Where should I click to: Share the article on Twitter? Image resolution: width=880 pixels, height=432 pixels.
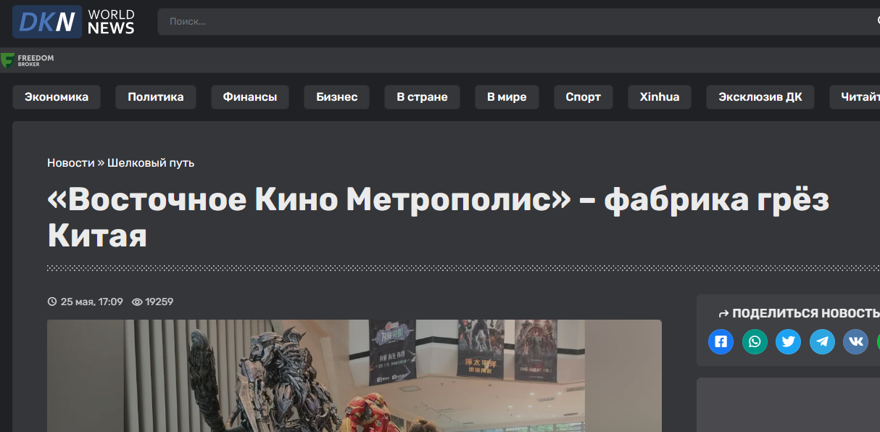coord(788,341)
